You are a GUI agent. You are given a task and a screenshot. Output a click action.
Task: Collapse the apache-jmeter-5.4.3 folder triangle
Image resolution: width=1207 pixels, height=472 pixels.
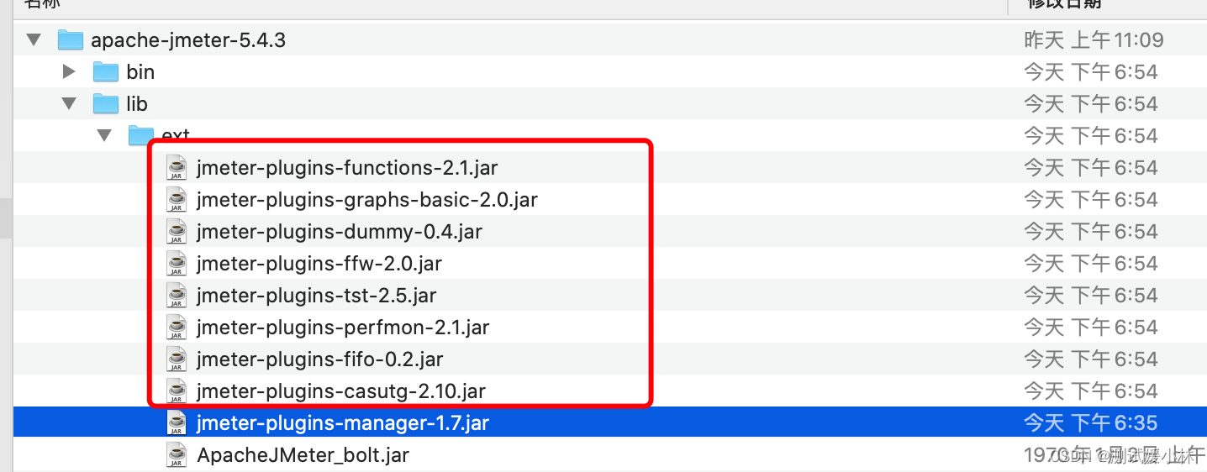34,39
